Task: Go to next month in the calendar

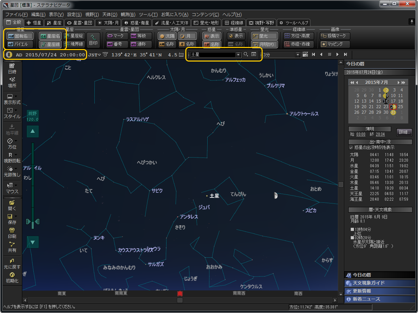Action: [398, 82]
